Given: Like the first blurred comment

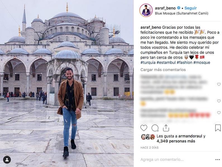Looking at the screenshot, I should tap(219, 84).
